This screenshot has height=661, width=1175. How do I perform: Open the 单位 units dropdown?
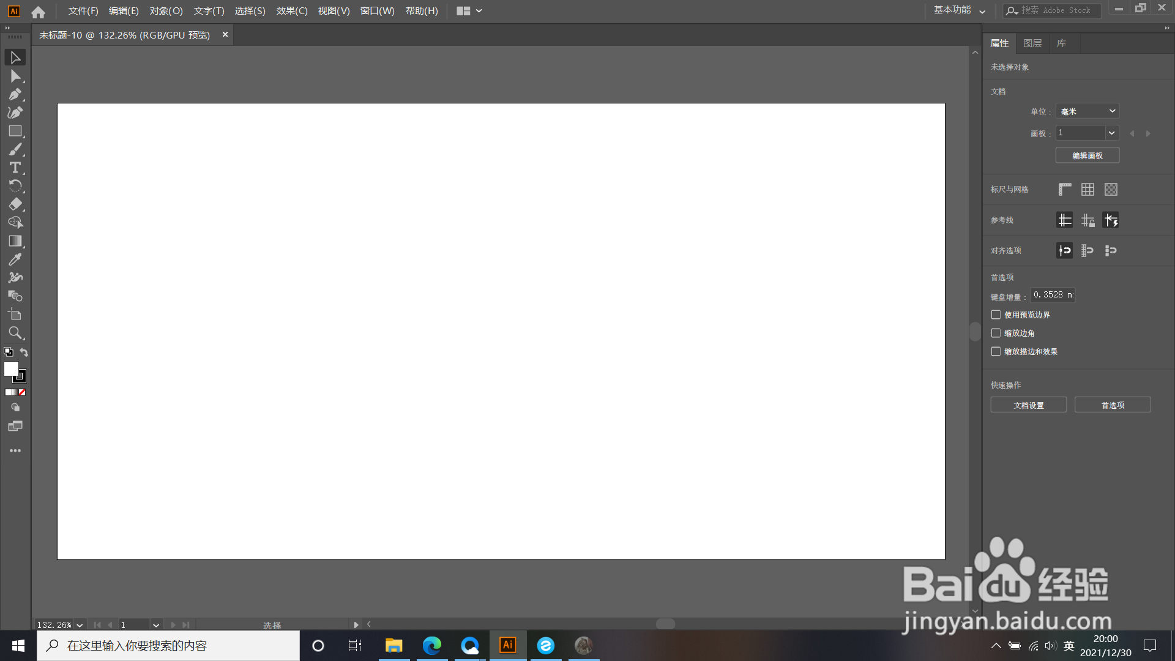click(1087, 111)
